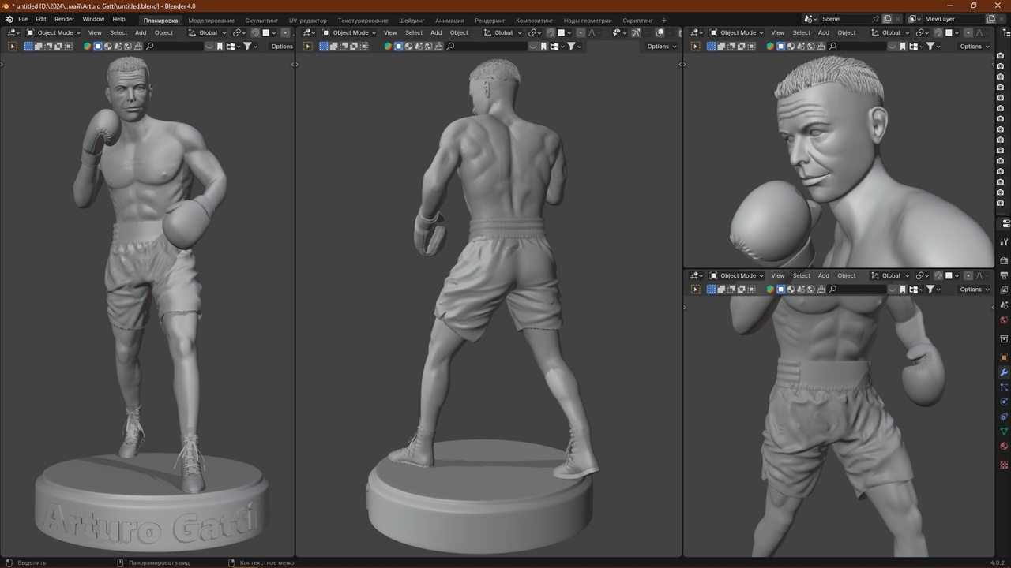Switch to the UV-редактор workspace tab
Screen dimensions: 1011x568
pos(307,21)
